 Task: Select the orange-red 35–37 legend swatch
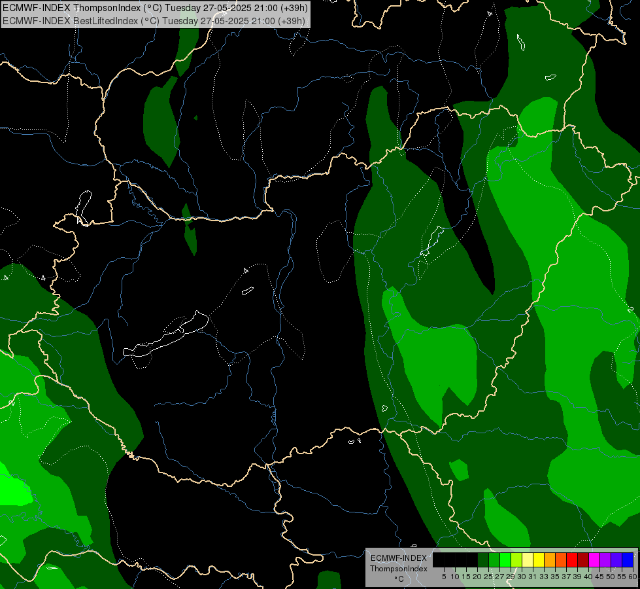(561, 560)
